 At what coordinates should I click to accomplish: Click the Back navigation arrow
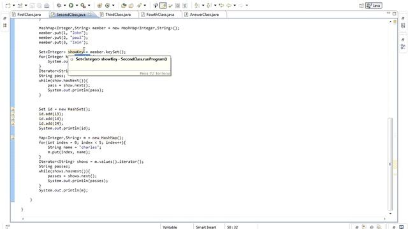click(229, 6)
